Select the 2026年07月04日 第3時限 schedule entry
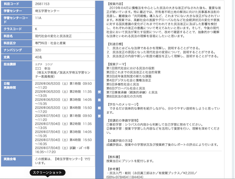The height and width of the screenshot is (179, 235). [63, 134]
